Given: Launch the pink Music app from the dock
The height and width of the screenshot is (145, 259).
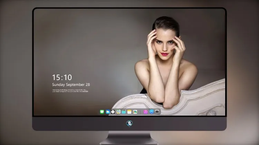Looking at the screenshot, I should coord(145,112).
